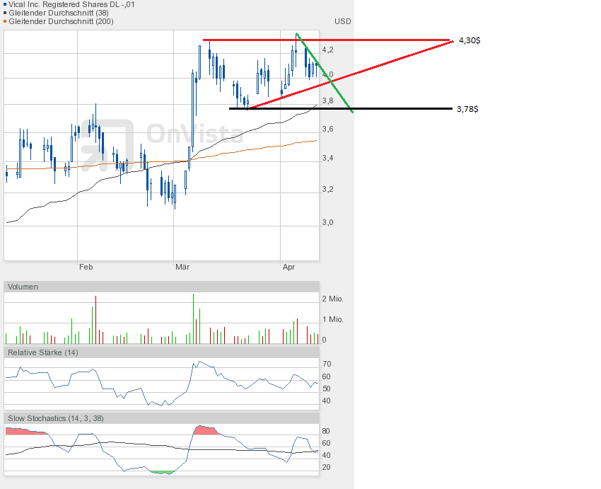Click the orange Gleitender Durchschnitt (200) legend marker
The height and width of the screenshot is (489, 601).
[x=6, y=21]
